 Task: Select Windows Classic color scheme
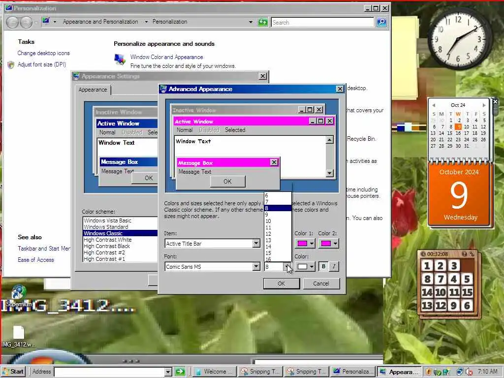[120, 233]
